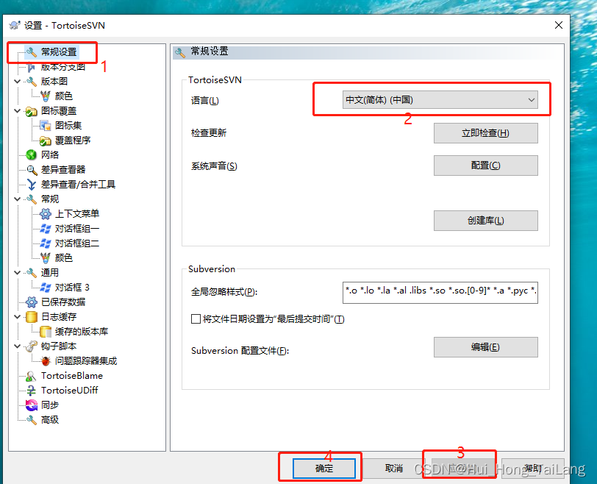597x484 pixels.
Task: Collapse the 日志缓存 tree node
Action: click(17, 317)
